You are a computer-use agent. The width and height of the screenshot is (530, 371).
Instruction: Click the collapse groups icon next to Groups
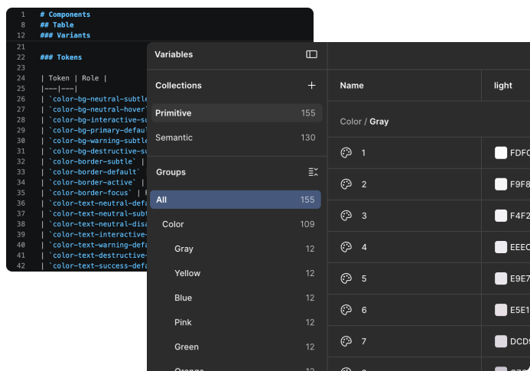(x=313, y=172)
